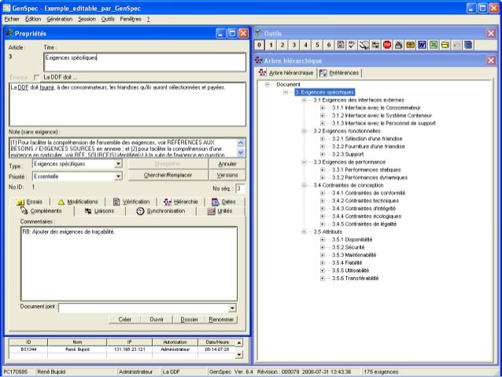Select level 6 button in Outils toolbar

329,45
